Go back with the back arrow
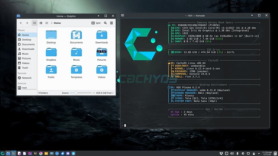Viewport: 278px width, 156px height. (21, 23)
